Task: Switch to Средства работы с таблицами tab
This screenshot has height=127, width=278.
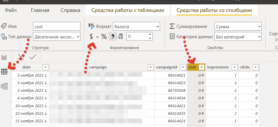Action: (x=128, y=10)
